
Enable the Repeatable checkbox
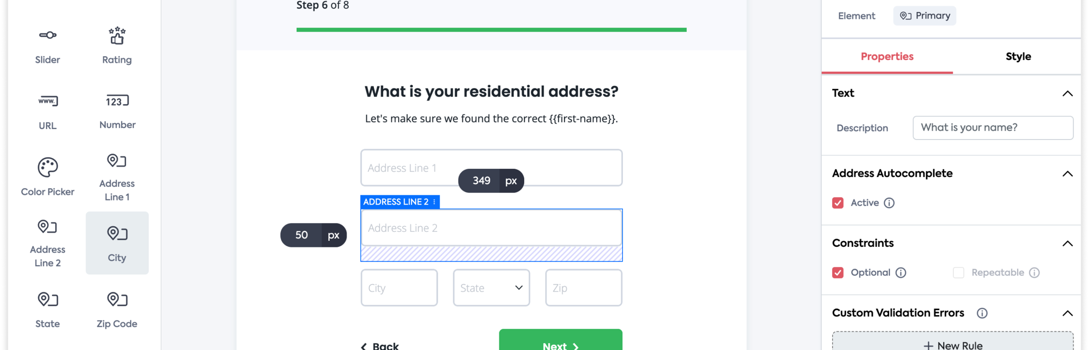958,273
